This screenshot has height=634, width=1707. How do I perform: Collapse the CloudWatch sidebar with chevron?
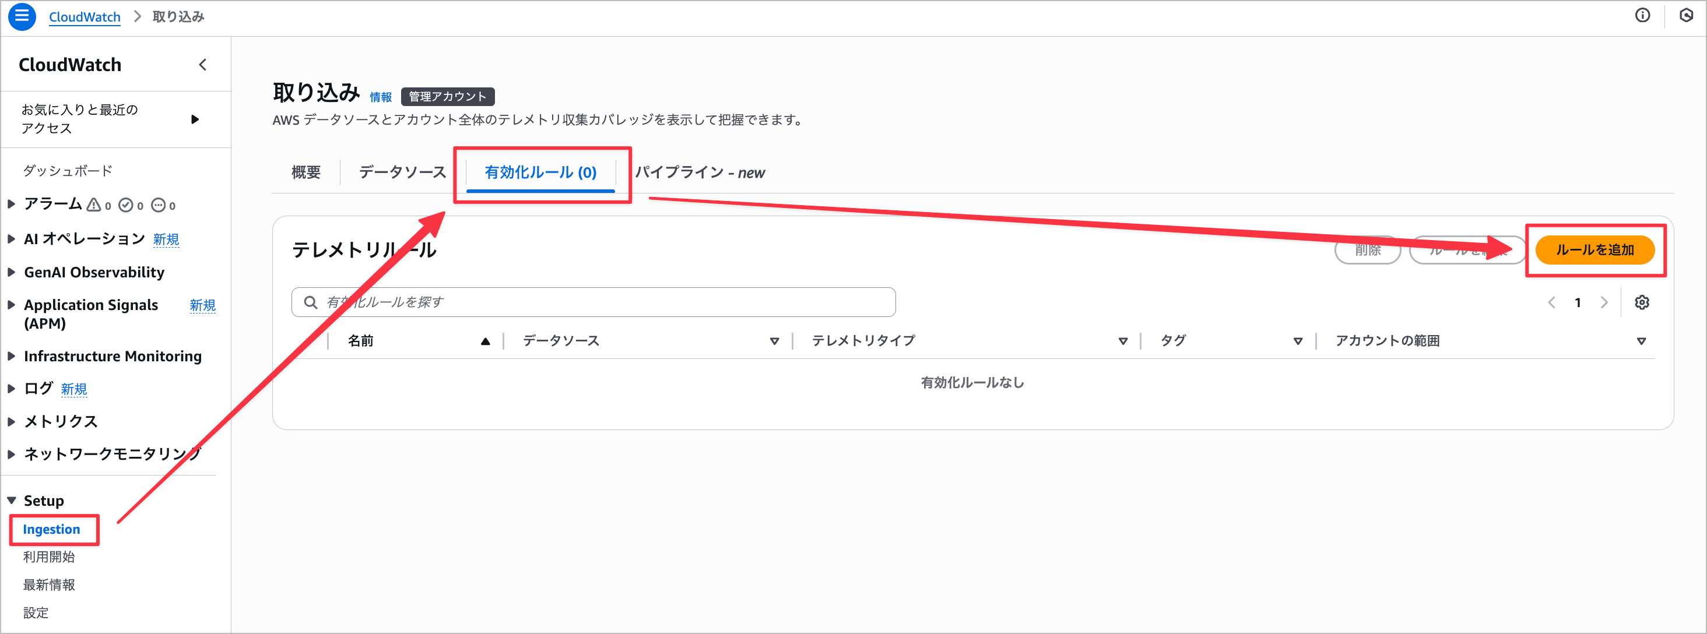coord(203,64)
